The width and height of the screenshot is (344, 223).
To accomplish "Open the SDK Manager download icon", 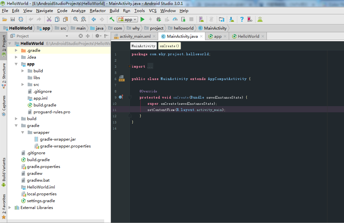I will point(232,20).
